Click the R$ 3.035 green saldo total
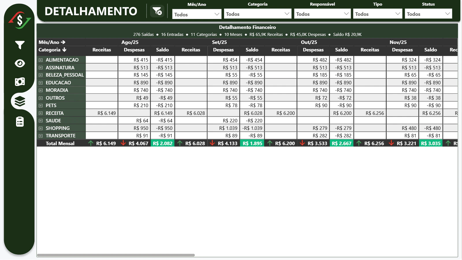The width and height of the screenshot is (462, 260). [431, 143]
